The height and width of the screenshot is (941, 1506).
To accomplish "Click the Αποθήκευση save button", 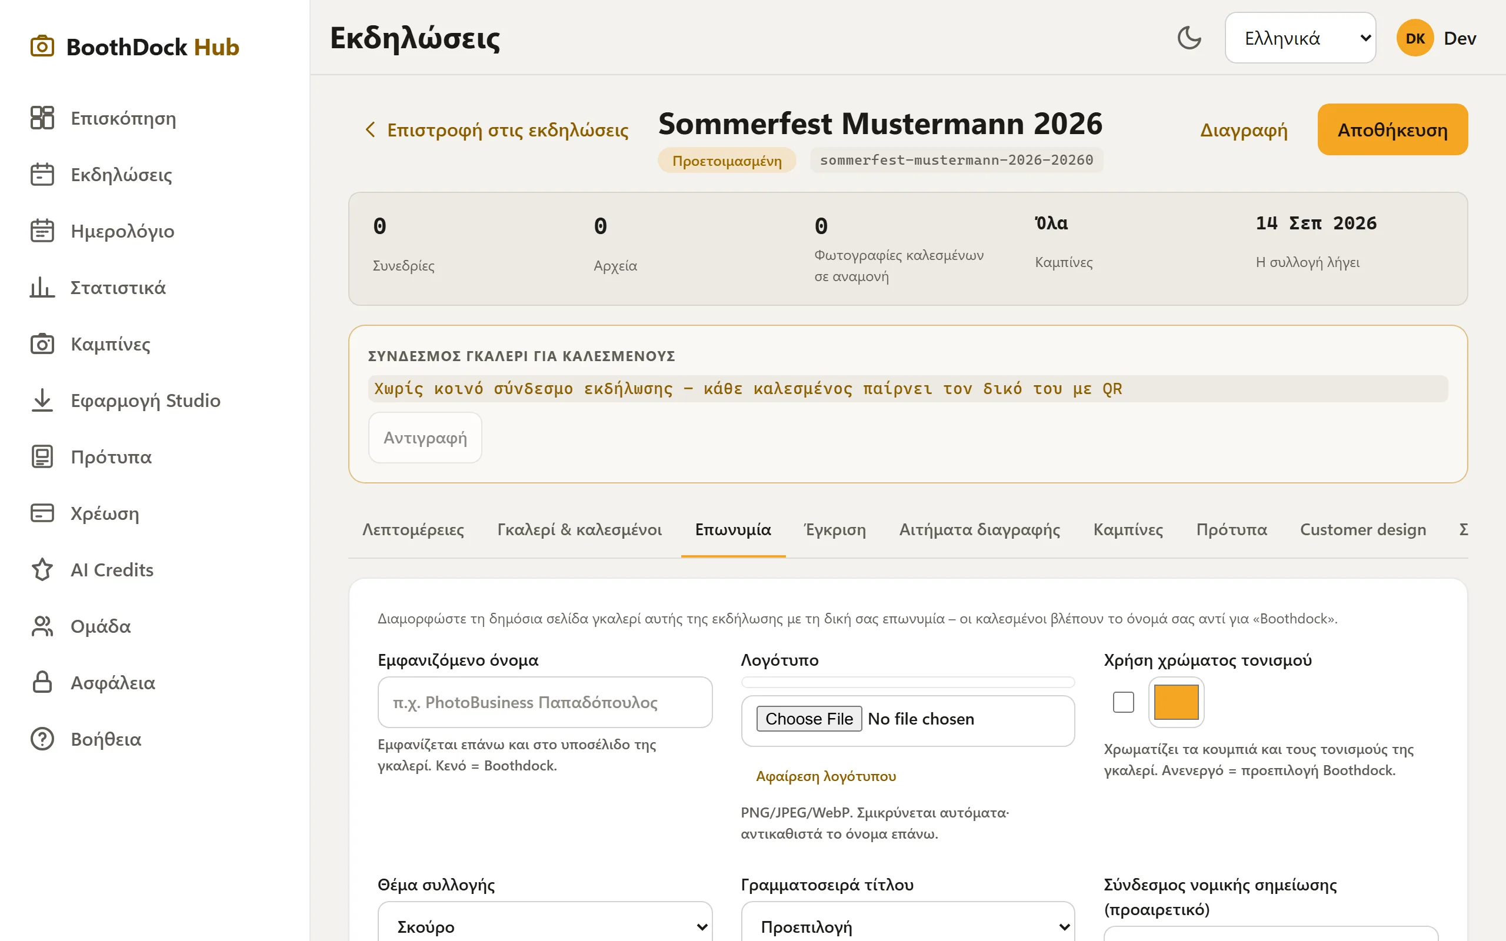I will point(1392,129).
